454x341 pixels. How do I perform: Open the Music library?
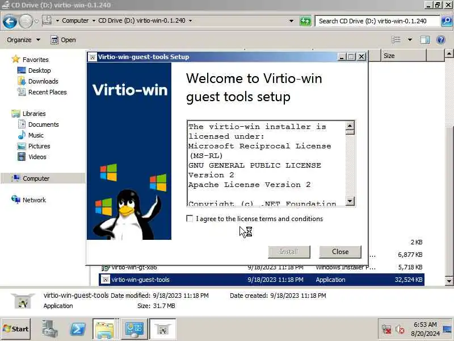[31, 135]
